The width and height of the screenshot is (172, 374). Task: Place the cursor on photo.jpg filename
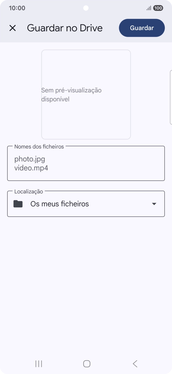30,159
